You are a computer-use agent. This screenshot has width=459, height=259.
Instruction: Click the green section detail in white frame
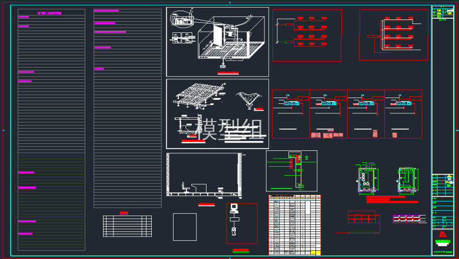click(291, 171)
